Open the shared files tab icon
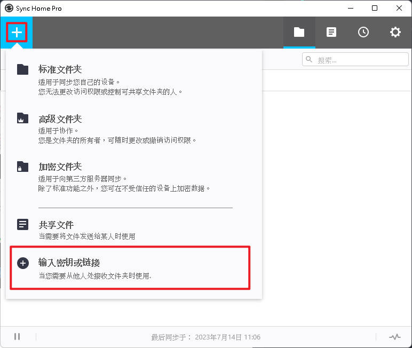Image resolution: width=412 pixels, height=348 pixels. 331,33
